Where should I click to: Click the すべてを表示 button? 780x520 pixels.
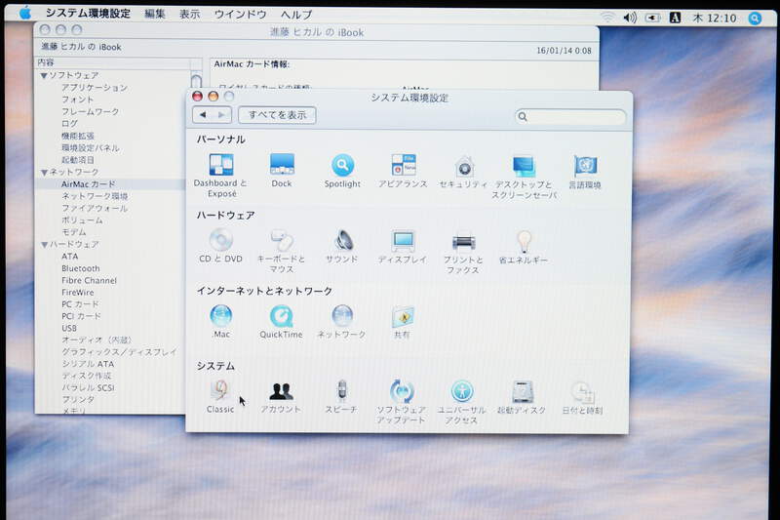[277, 115]
